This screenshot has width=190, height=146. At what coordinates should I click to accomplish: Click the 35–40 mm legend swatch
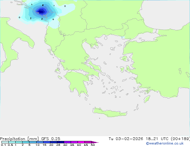74,142
